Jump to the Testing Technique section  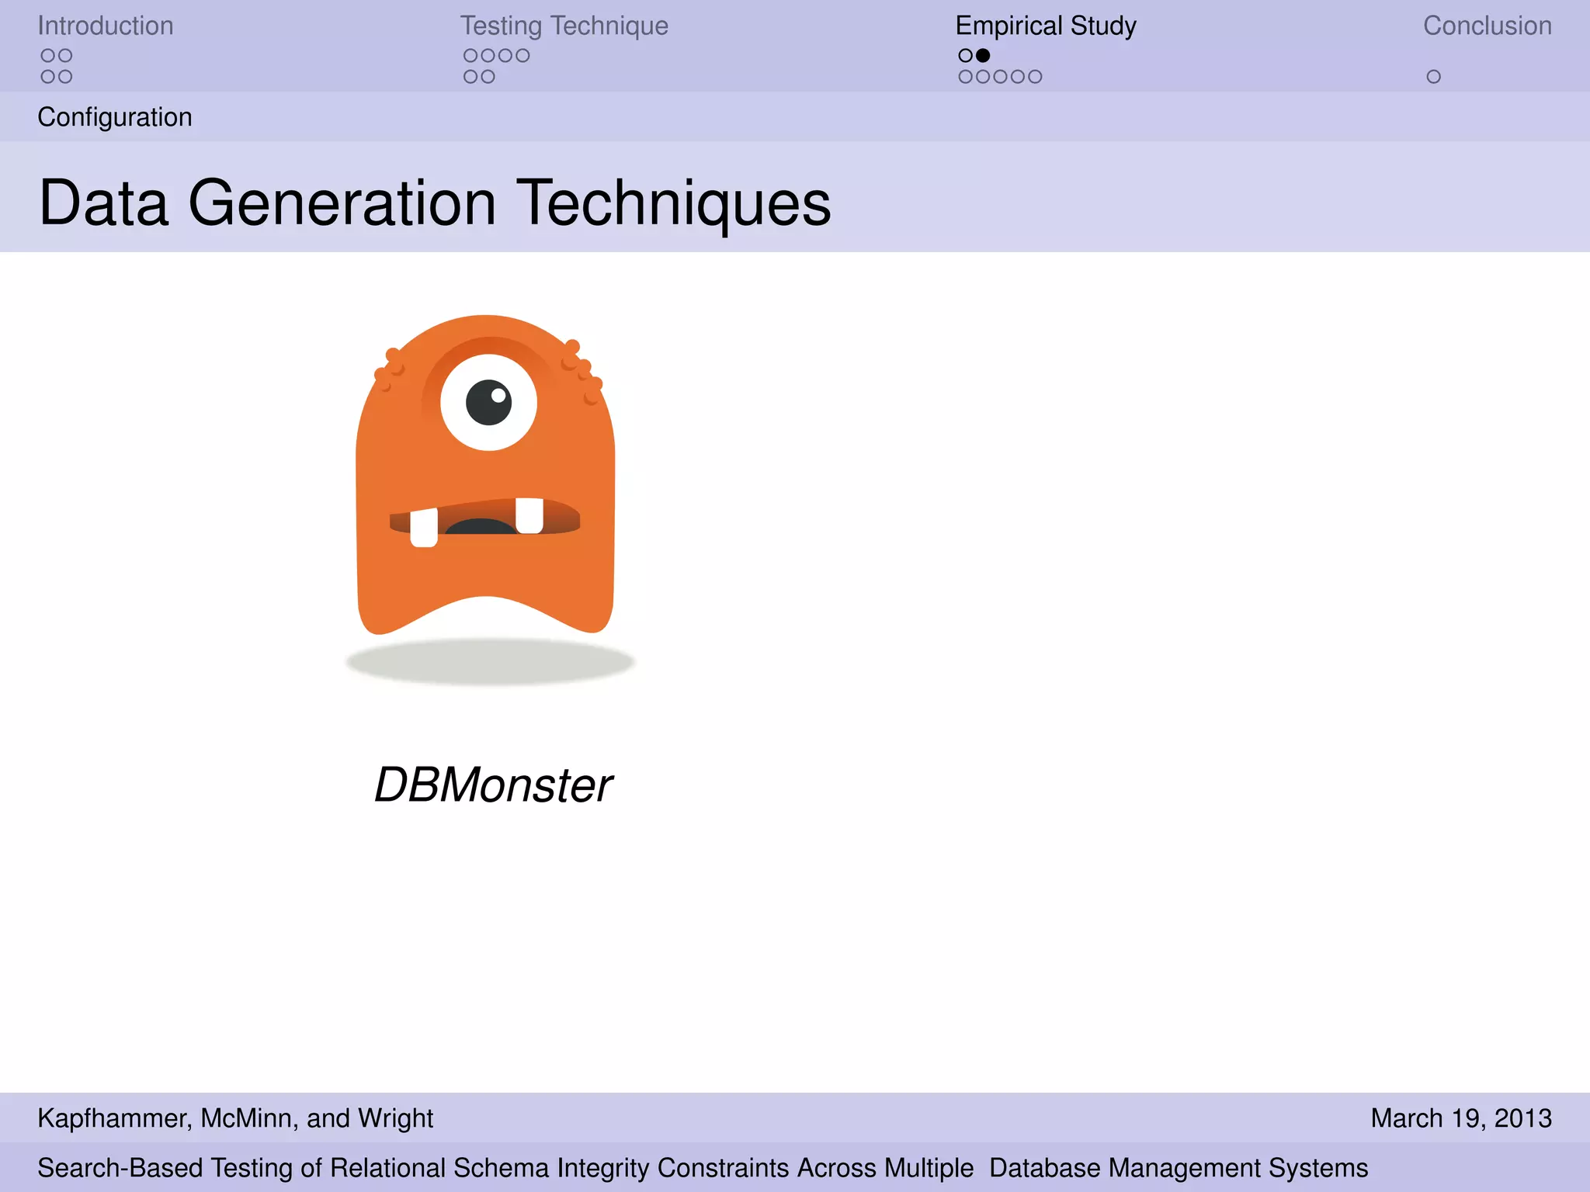[564, 26]
